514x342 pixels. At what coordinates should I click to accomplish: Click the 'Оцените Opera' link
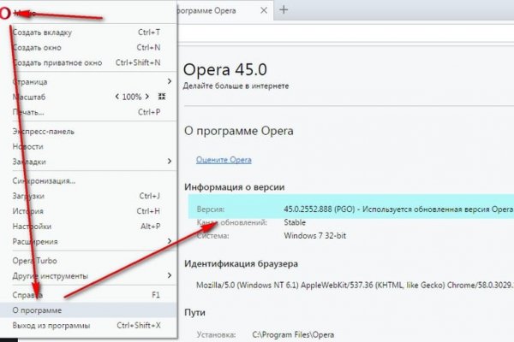[x=223, y=160]
